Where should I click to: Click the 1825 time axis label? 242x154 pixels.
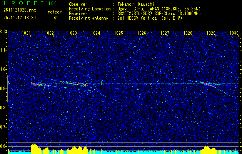tap(118, 33)
